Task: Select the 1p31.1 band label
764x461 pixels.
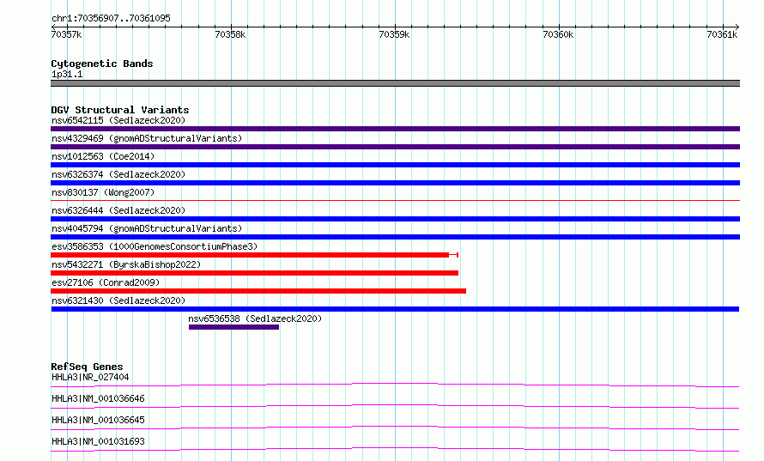Action: [67, 74]
